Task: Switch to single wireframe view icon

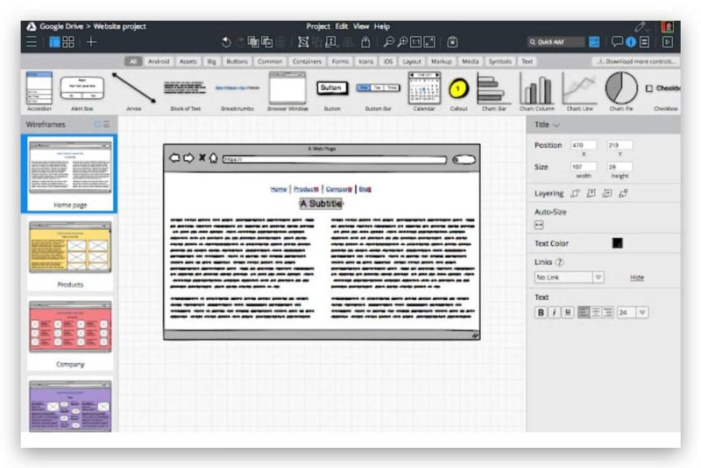Action: tap(54, 42)
